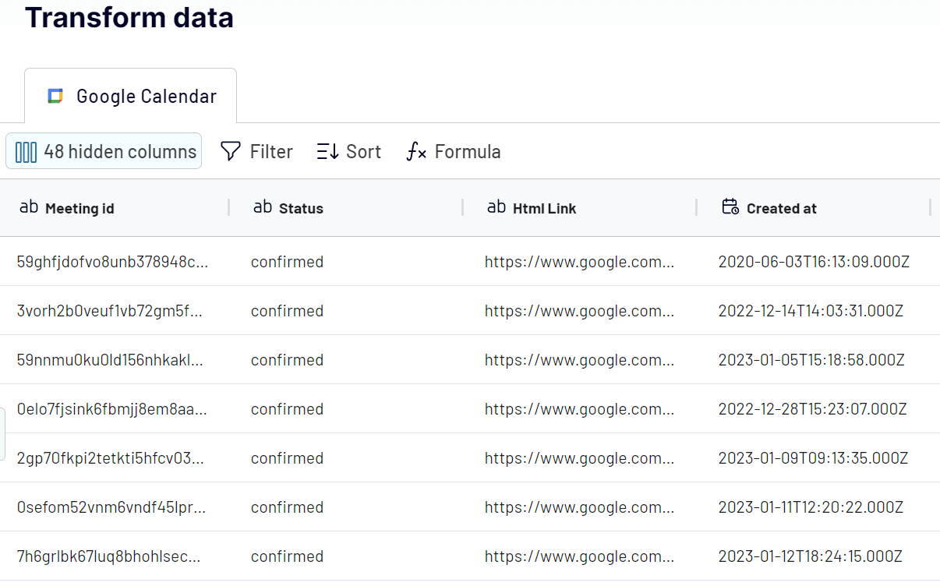Image resolution: width=940 pixels, height=586 pixels.
Task: Click the funnel Filter icon
Action: click(231, 151)
